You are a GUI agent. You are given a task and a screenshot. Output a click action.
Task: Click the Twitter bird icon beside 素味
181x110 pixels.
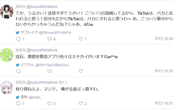click(17, 97)
